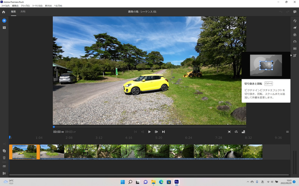The width and height of the screenshot is (299, 186).
Task: Click the preview video frame
Action: (x=149, y=70)
